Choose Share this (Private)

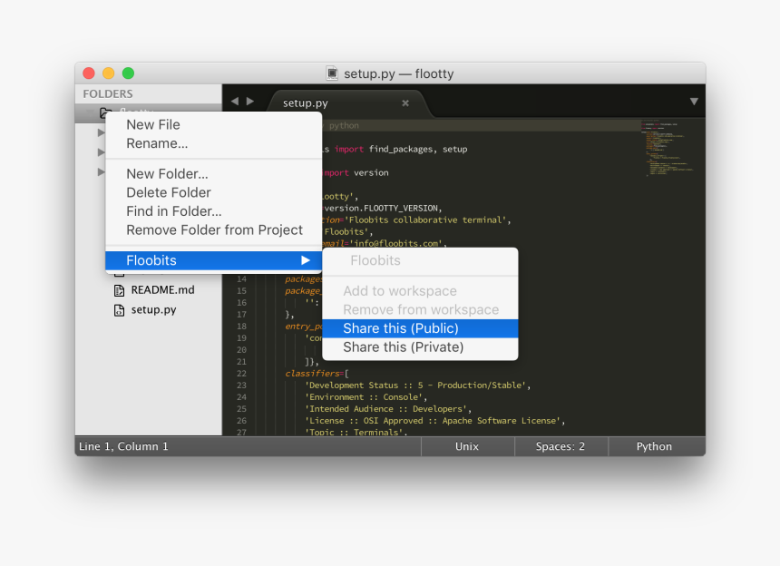click(x=420, y=347)
